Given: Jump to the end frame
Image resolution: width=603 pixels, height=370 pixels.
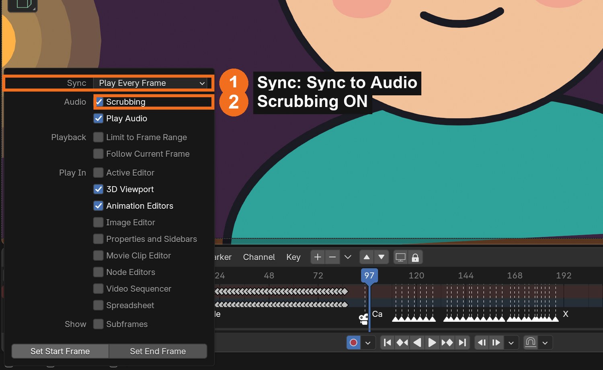Looking at the screenshot, I should (462, 343).
